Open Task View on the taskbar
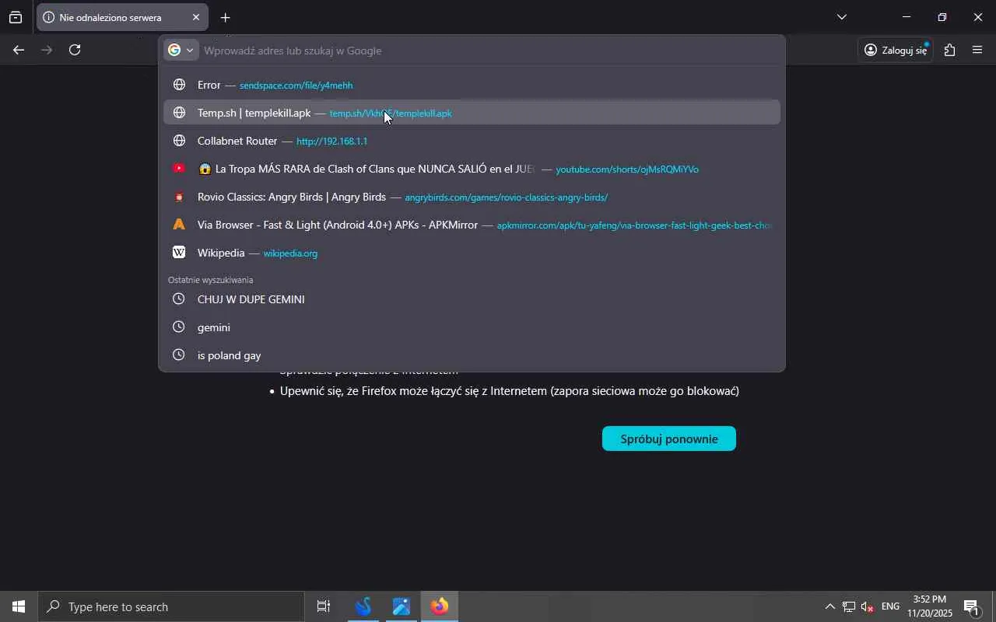This screenshot has height=622, width=996. click(324, 606)
